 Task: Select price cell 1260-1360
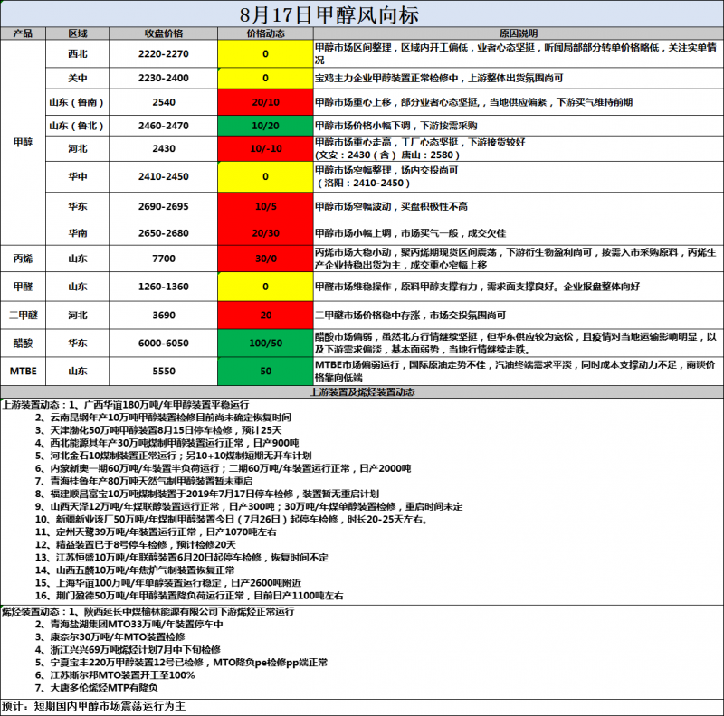point(164,287)
